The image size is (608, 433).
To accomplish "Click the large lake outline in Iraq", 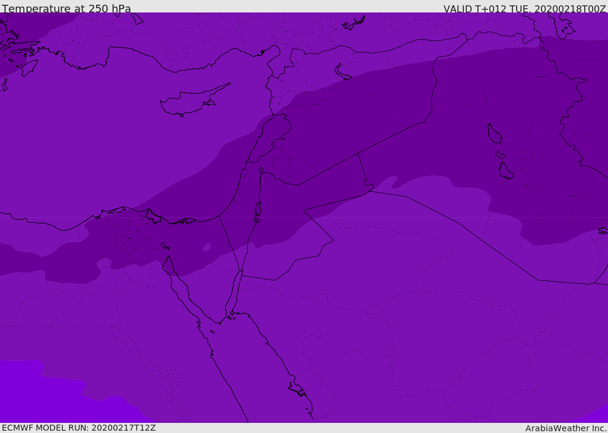I will pyautogui.click(x=494, y=134).
